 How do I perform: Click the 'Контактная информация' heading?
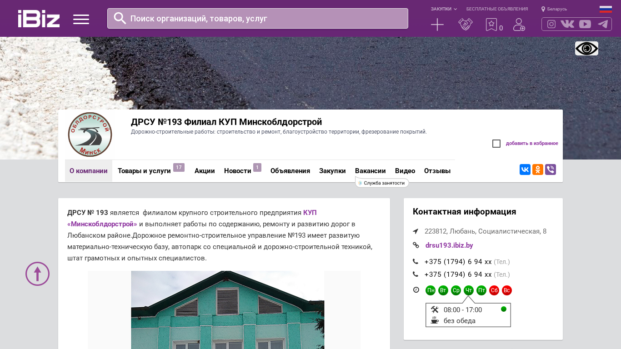(464, 212)
